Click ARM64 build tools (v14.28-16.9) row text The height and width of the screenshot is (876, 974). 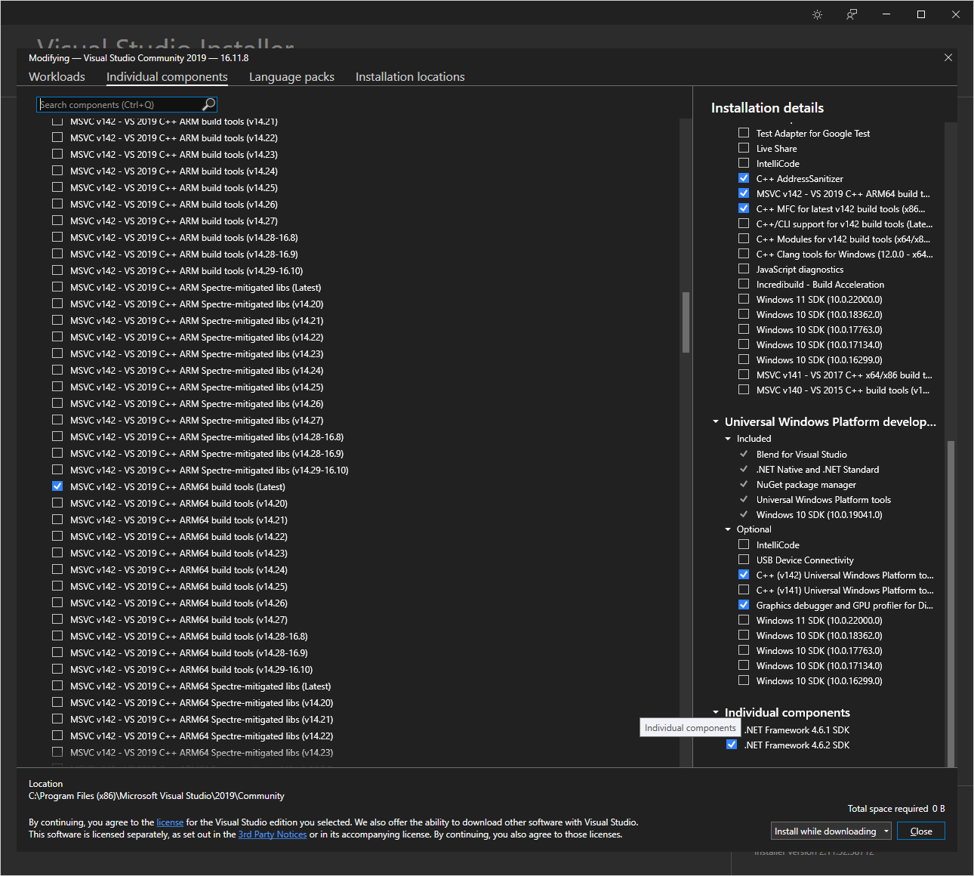[189, 652]
